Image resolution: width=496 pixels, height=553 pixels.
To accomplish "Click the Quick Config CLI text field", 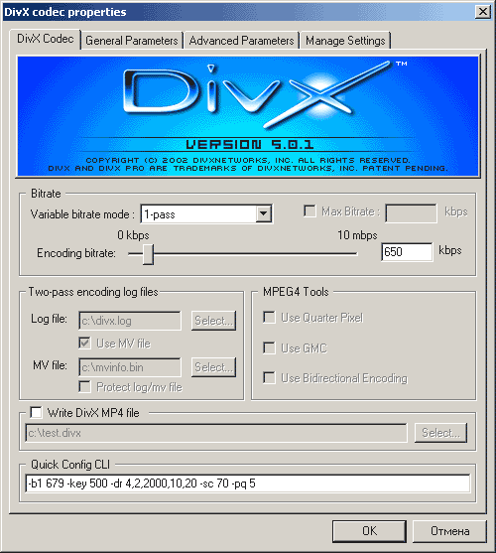I will click(x=248, y=484).
